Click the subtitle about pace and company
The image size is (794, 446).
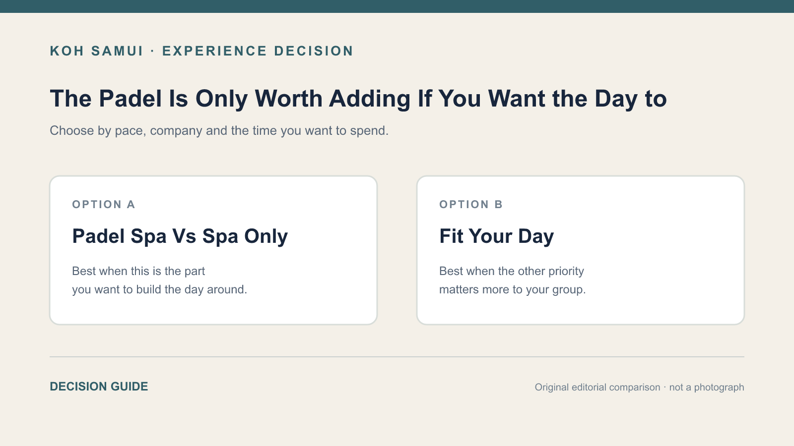tap(219, 131)
